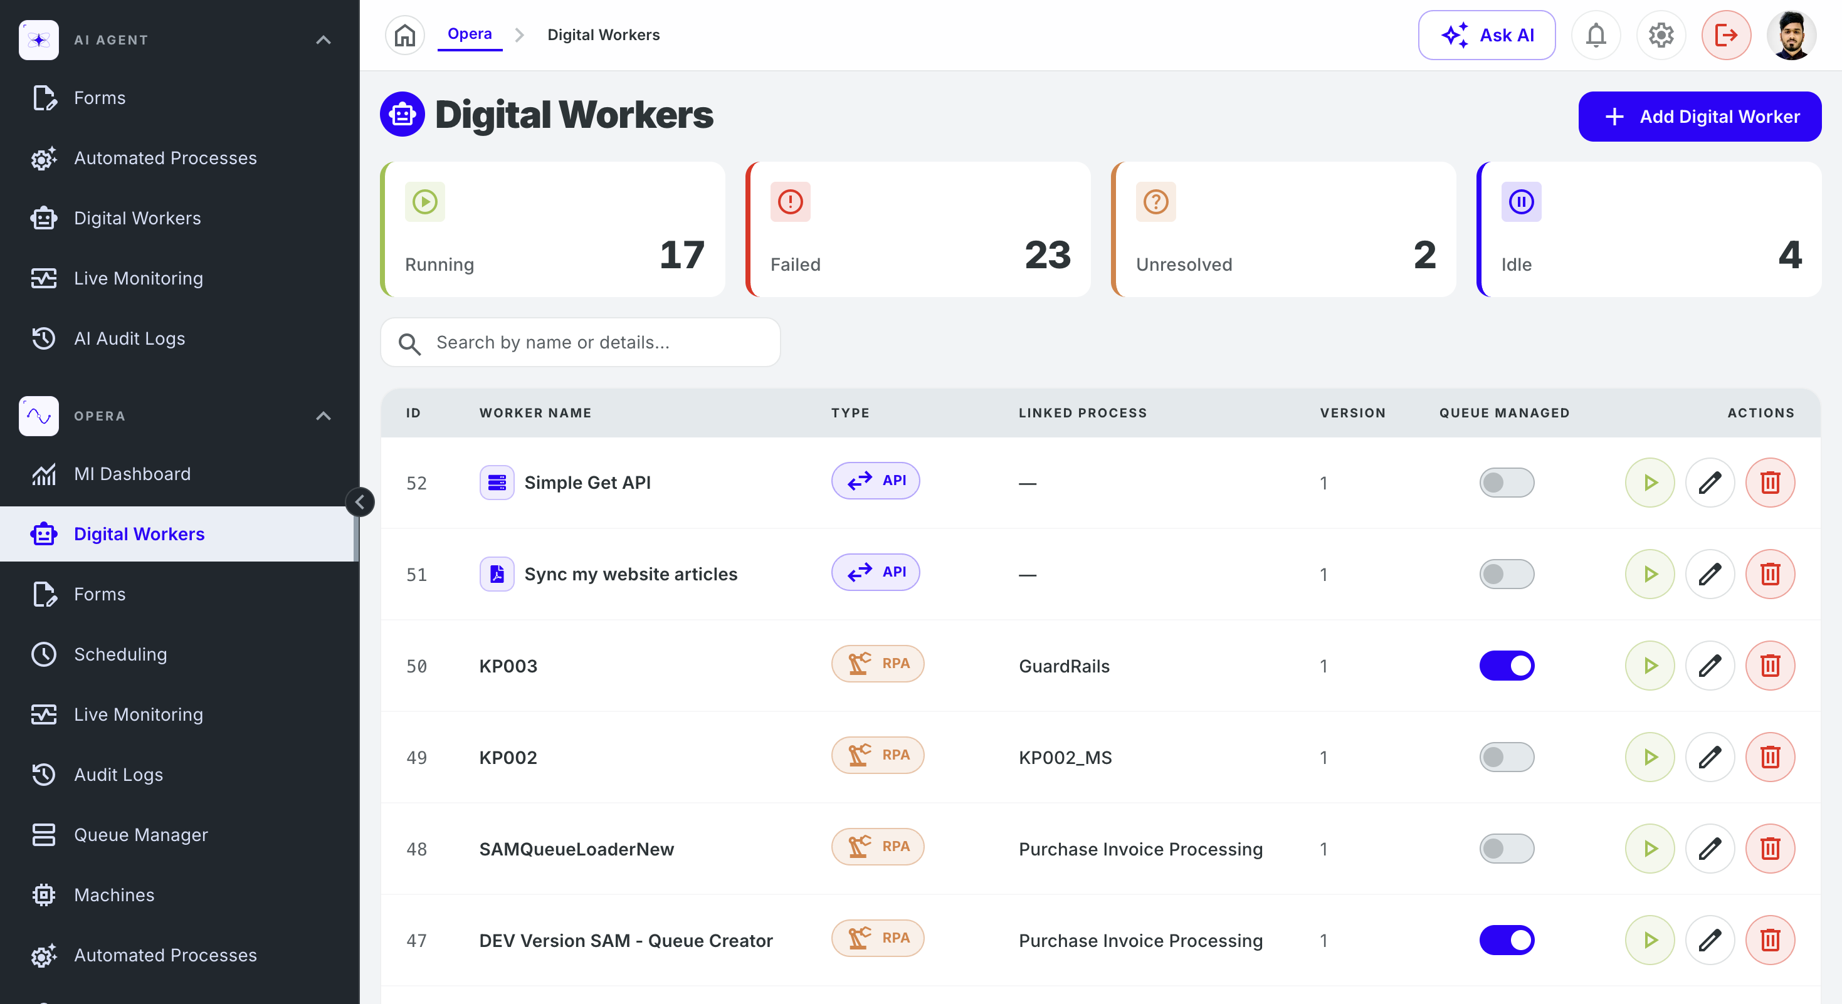
Task: Run the KP003 worker
Action: (x=1650, y=666)
